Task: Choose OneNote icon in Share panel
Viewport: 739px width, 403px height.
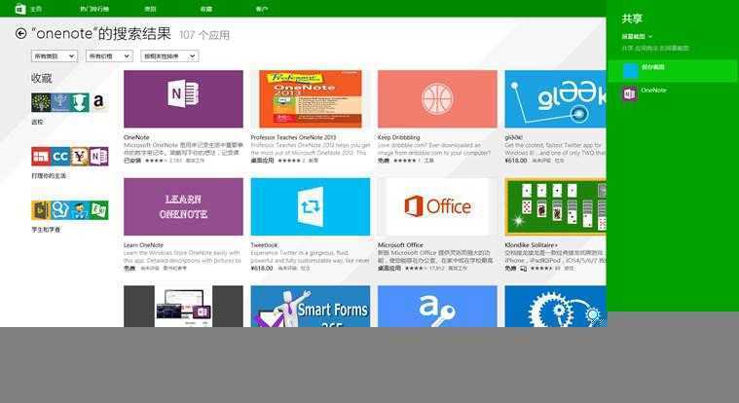Action: [x=630, y=93]
